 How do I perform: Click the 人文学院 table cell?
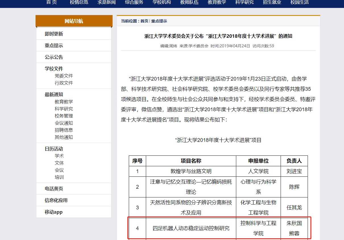(258, 171)
